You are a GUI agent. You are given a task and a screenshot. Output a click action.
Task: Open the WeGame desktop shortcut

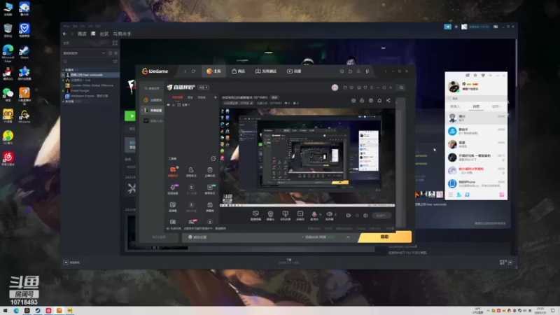pos(24,116)
